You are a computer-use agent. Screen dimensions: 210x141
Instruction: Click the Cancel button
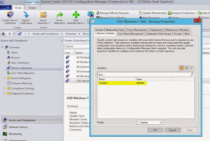[x=173, y=130]
